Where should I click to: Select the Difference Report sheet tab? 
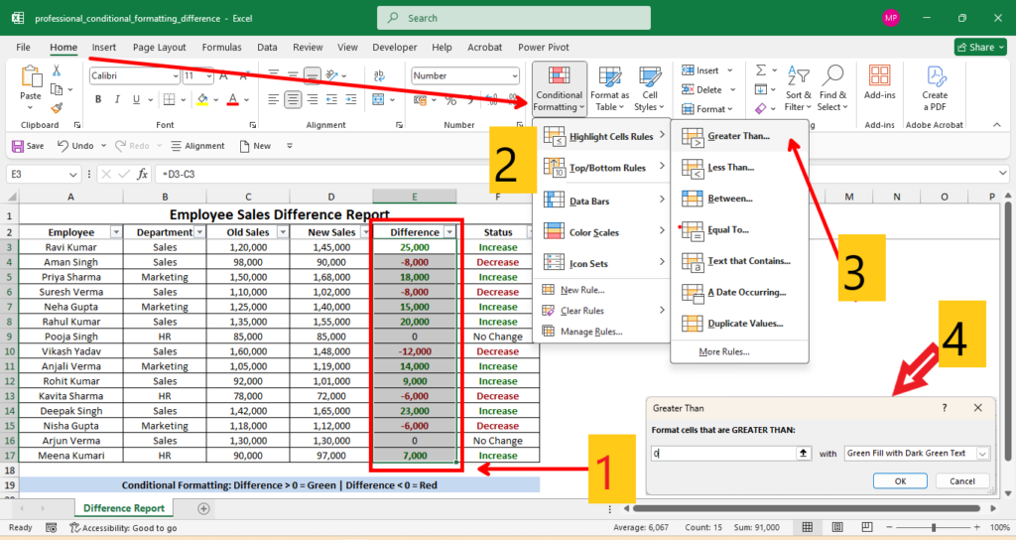point(124,508)
